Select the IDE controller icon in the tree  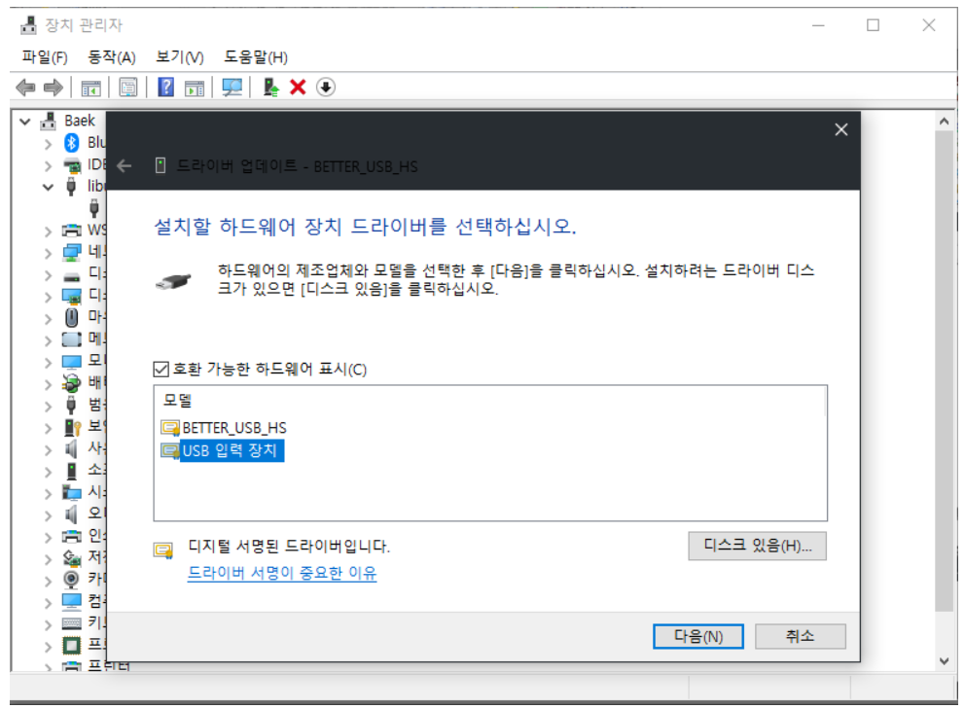(x=72, y=165)
